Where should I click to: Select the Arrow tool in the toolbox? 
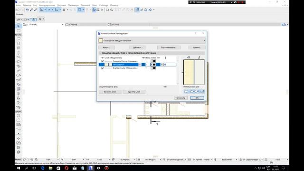point(19,26)
